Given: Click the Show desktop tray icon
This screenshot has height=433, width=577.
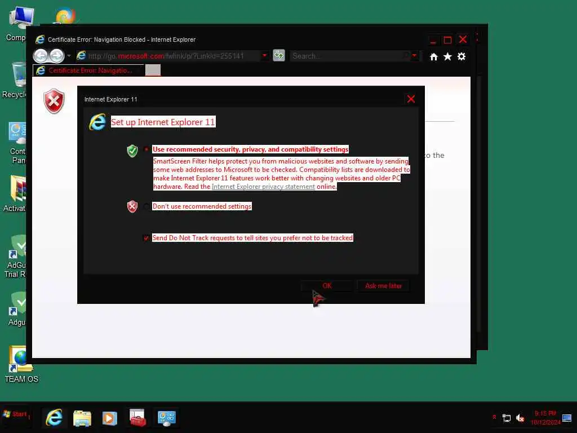Looking at the screenshot, I should click(x=567, y=418).
